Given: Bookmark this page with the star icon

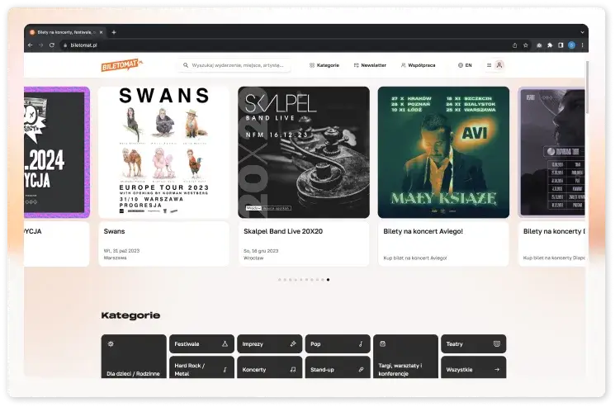Looking at the screenshot, I should [526, 45].
